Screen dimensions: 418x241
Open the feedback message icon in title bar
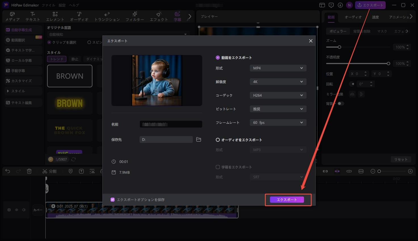pyautogui.click(x=331, y=5)
